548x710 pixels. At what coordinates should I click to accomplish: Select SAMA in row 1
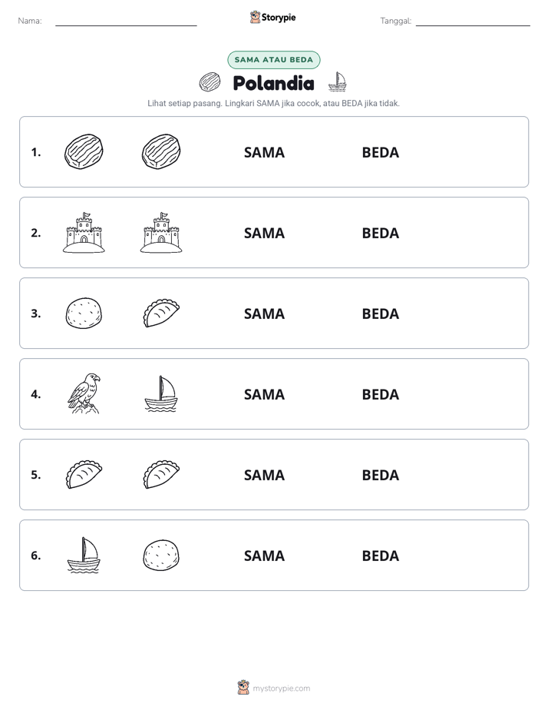point(264,153)
